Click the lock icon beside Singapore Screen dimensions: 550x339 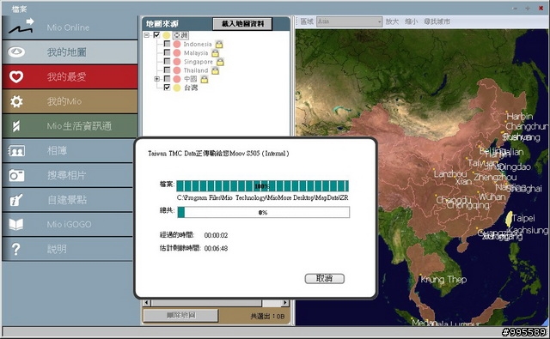[x=220, y=62]
